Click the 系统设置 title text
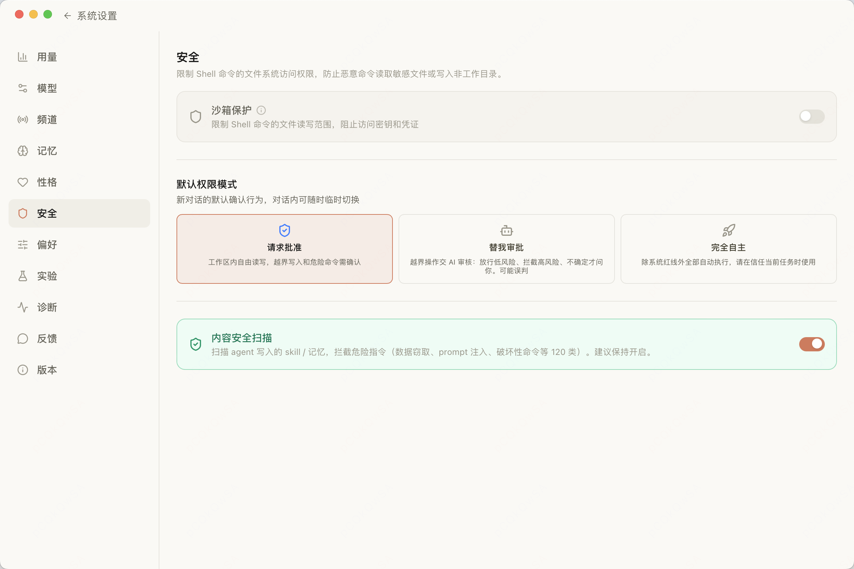 tap(97, 16)
